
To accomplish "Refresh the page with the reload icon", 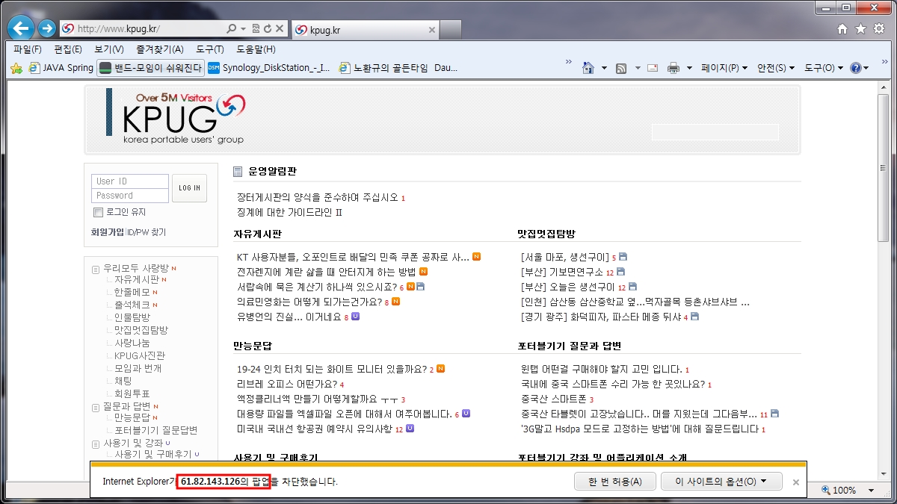I will [x=268, y=29].
